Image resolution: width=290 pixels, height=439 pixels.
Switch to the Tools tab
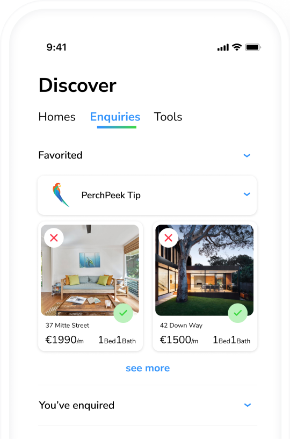click(x=168, y=117)
